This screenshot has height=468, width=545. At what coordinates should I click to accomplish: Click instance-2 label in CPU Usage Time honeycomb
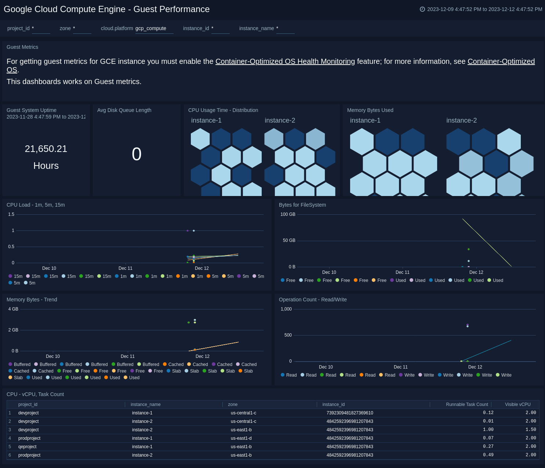pyautogui.click(x=280, y=120)
